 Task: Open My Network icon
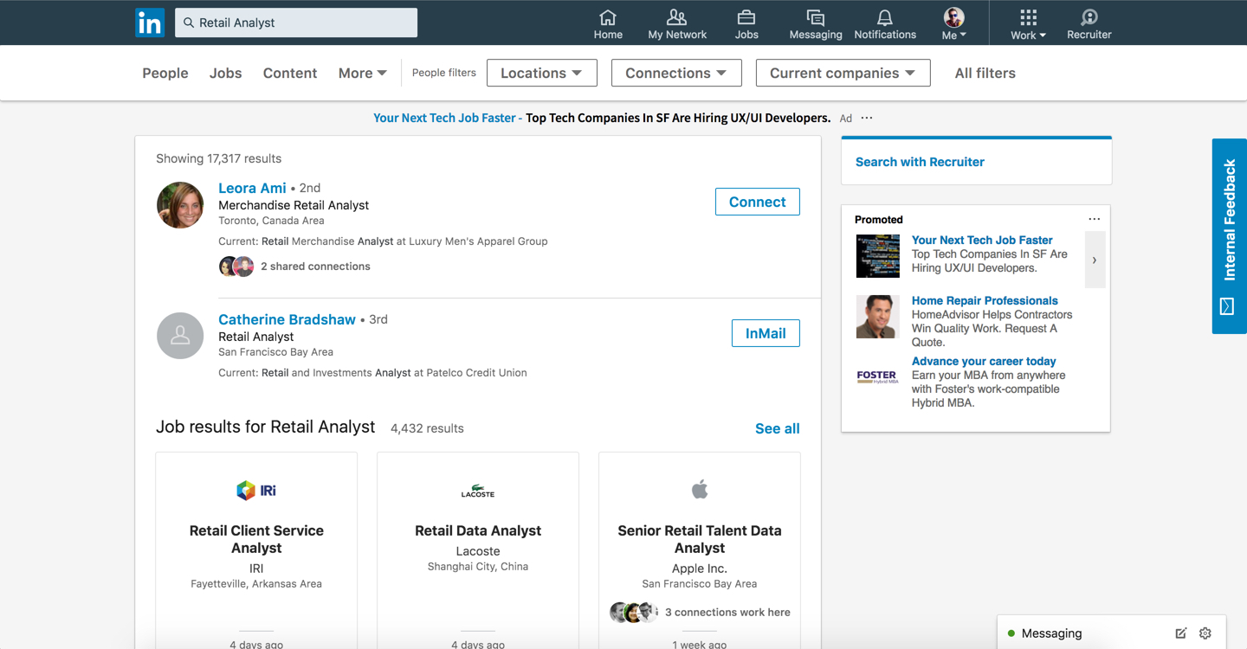point(677,18)
